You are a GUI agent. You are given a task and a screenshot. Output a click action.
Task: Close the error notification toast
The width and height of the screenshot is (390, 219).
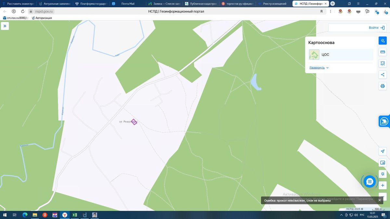click(380, 200)
